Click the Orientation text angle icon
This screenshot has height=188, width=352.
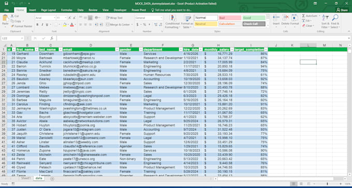pyautogui.click(x=96, y=18)
